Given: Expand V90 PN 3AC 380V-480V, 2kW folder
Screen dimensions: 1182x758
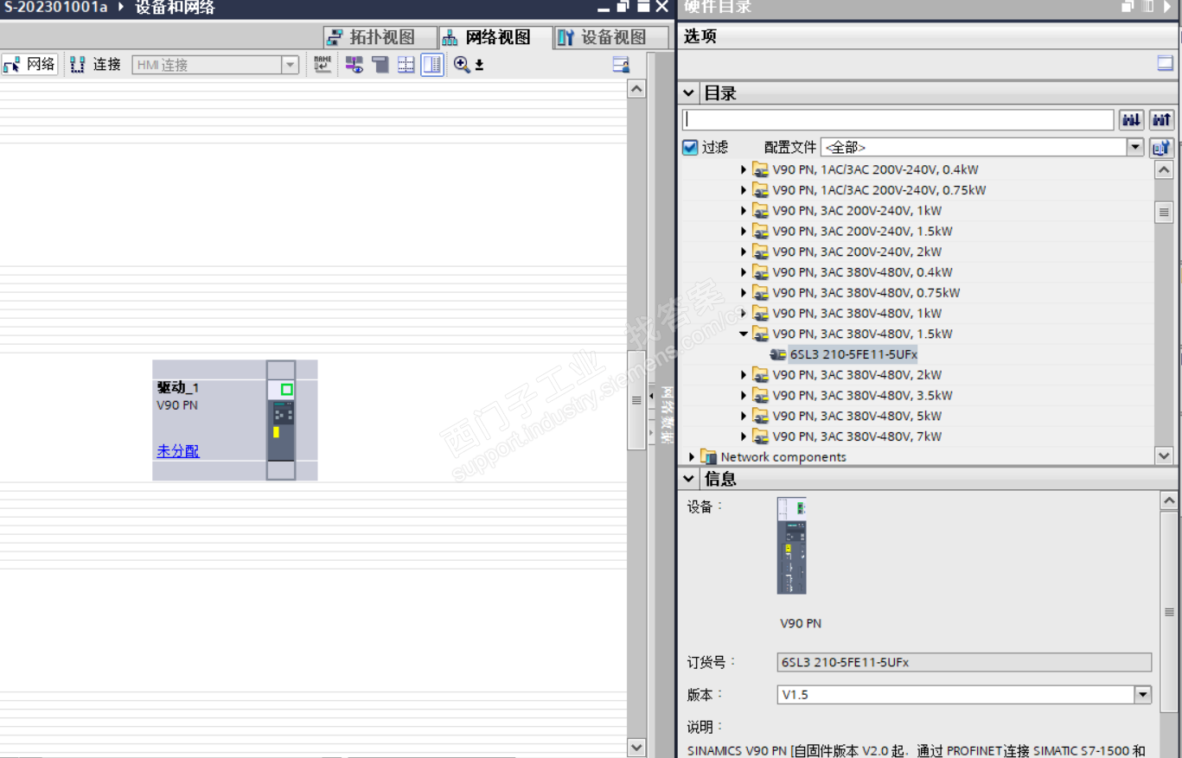Looking at the screenshot, I should tap(744, 375).
